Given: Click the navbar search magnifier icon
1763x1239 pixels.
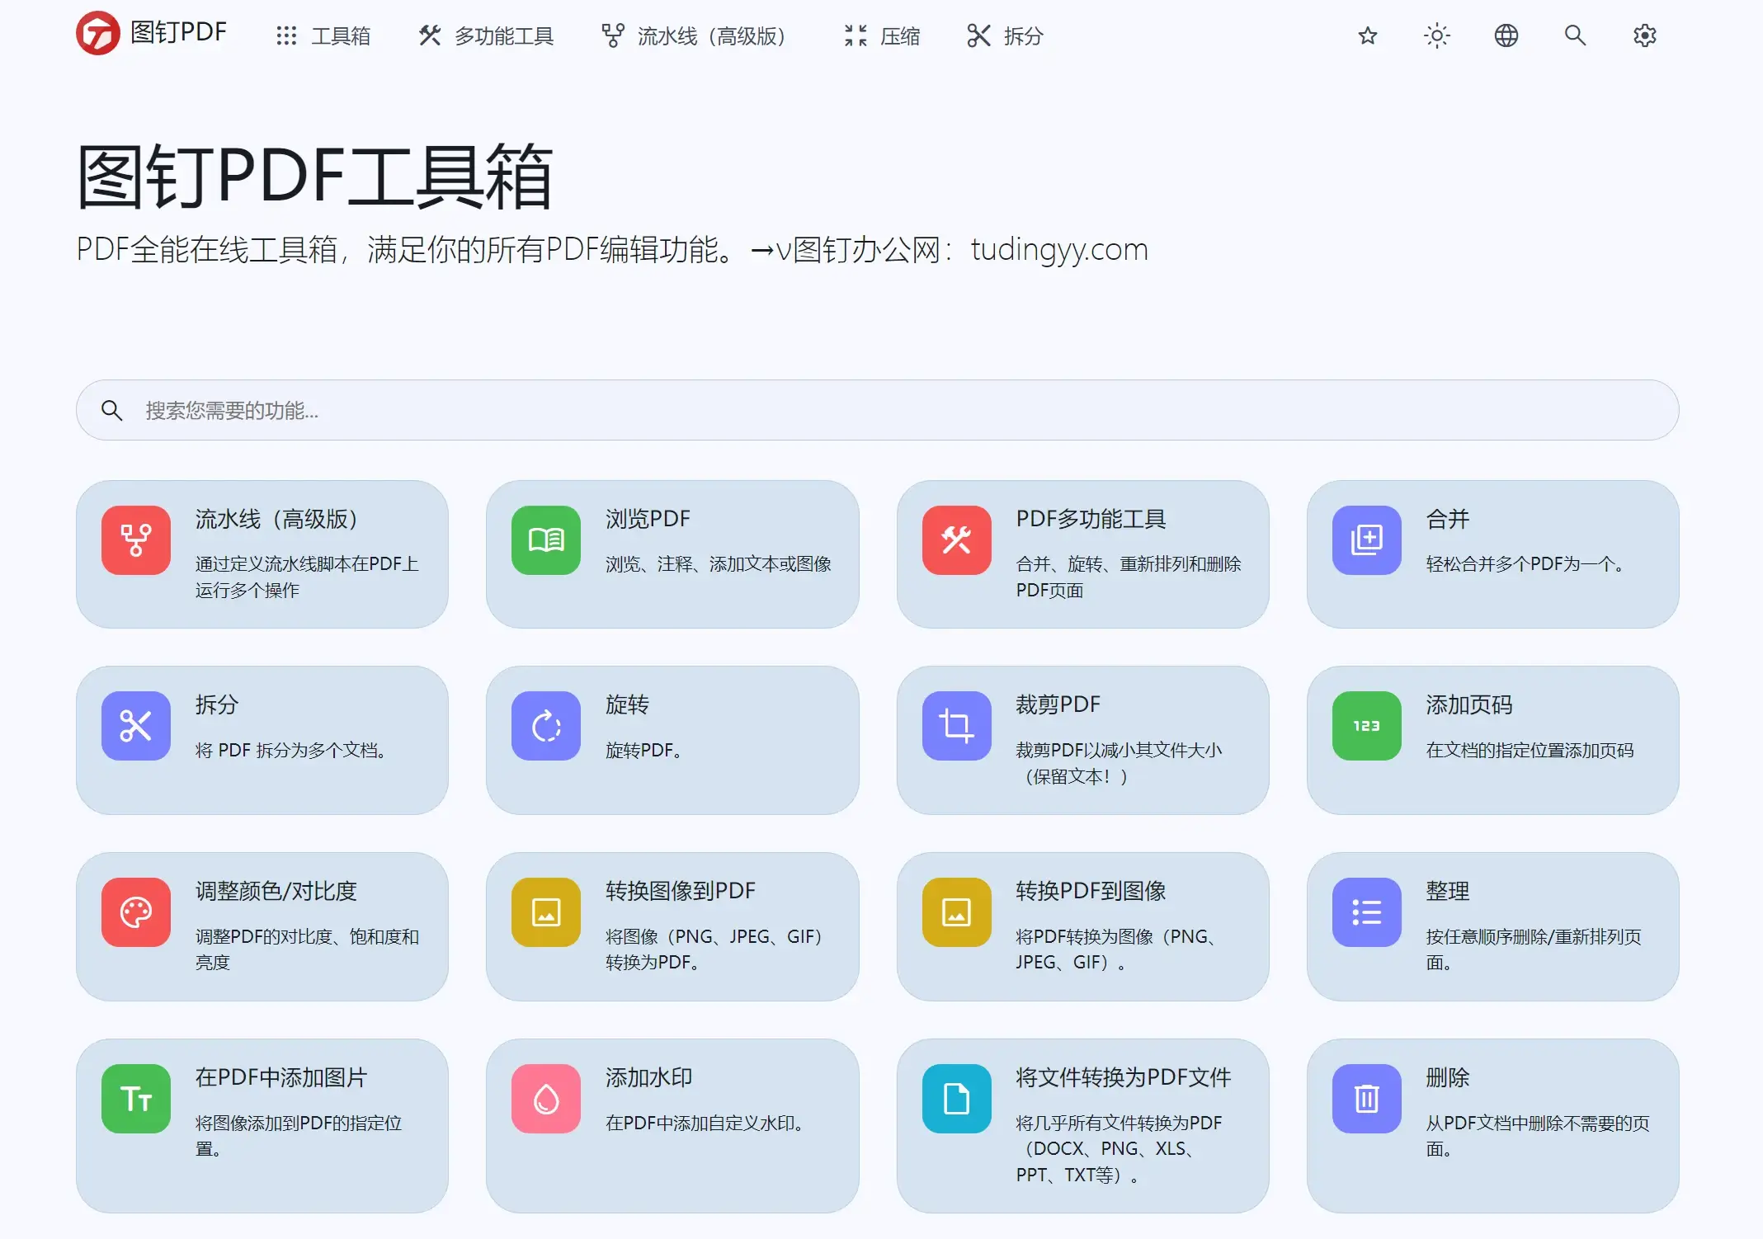Looking at the screenshot, I should point(1576,35).
